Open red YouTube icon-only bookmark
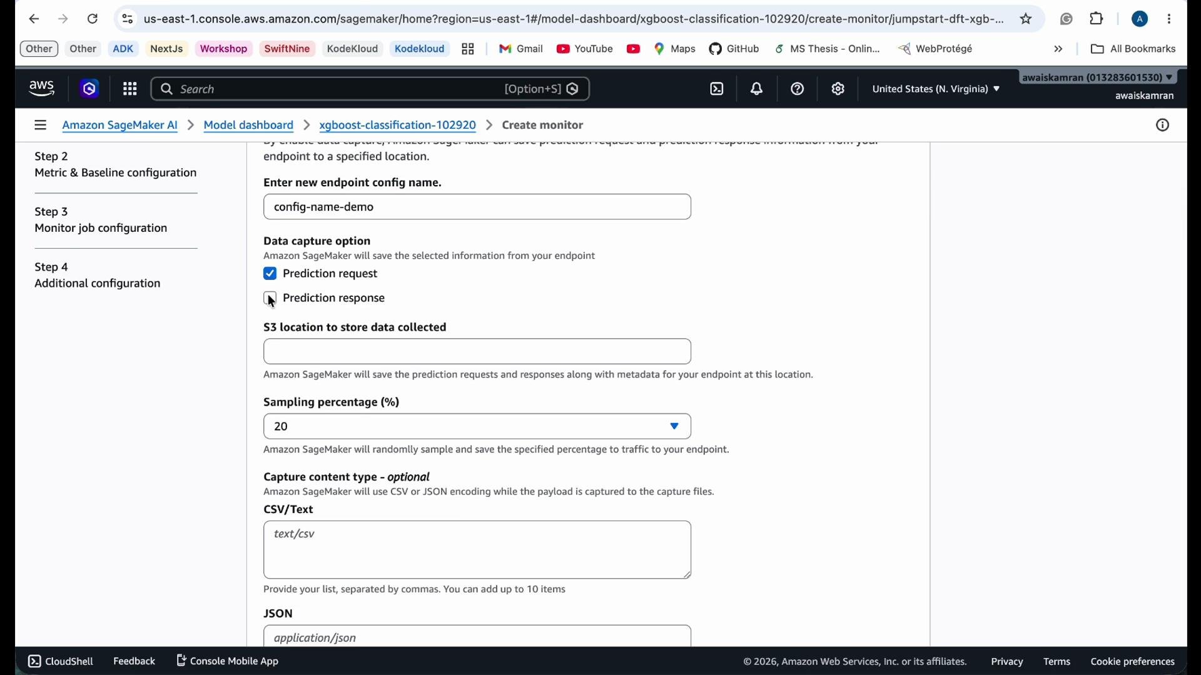 634,49
